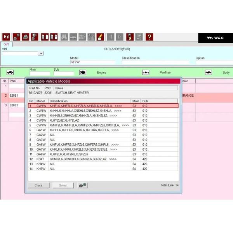Viewport: 233px width, 233px height.
Task: Click the Classification column header in the dialog
Action: (90, 101)
